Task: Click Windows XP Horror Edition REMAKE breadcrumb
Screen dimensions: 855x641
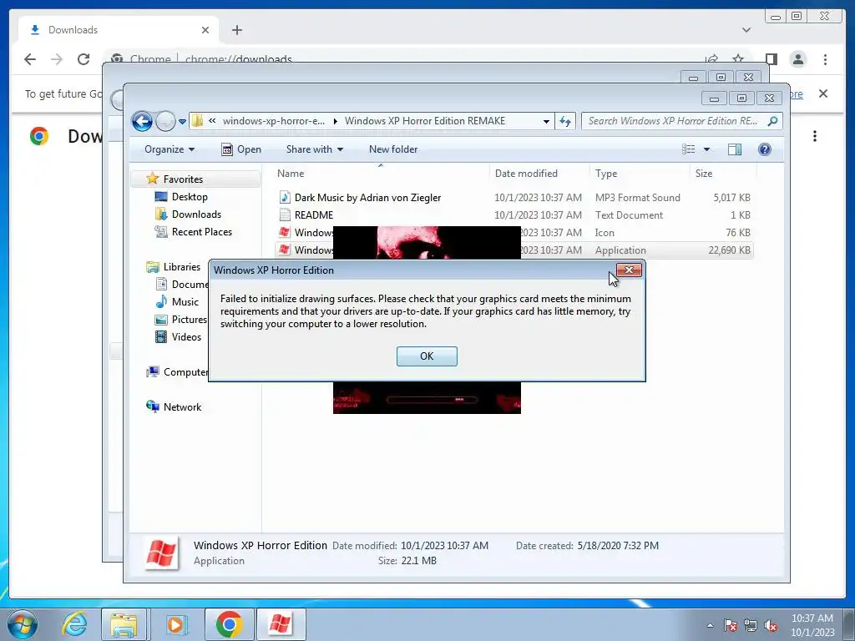Action: pos(425,121)
